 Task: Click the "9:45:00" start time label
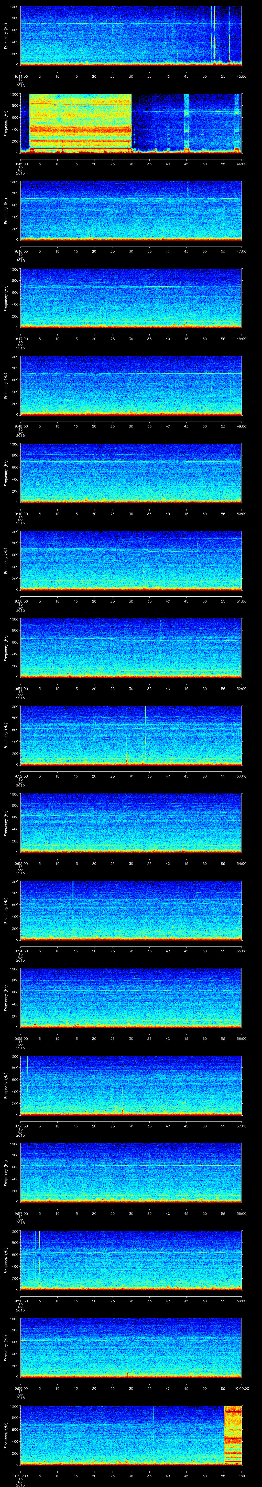pyautogui.click(x=21, y=164)
